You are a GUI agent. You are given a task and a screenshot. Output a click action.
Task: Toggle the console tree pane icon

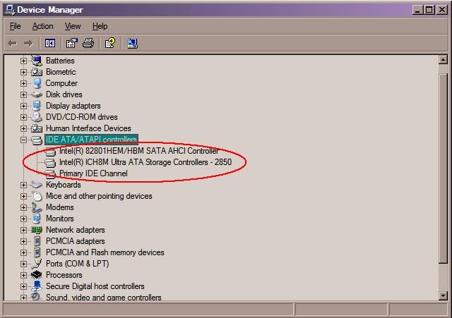click(x=50, y=44)
